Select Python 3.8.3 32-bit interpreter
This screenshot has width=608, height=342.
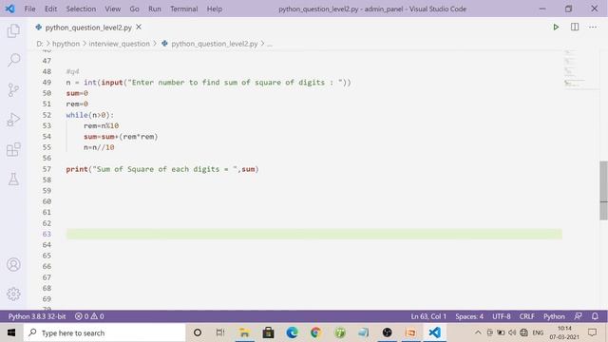[x=37, y=316]
